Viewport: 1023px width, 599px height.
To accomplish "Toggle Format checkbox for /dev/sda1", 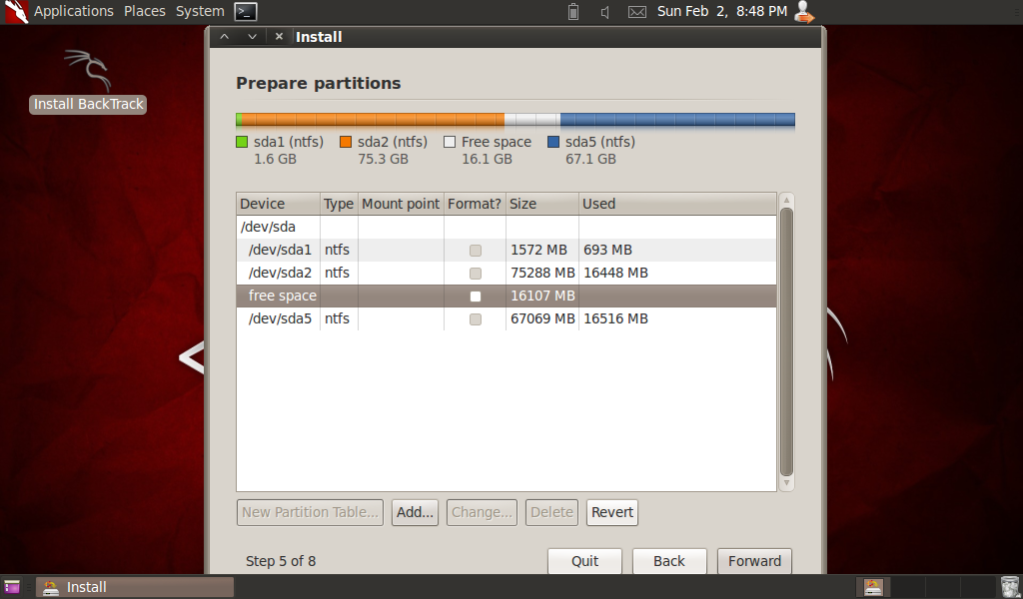I will (476, 251).
